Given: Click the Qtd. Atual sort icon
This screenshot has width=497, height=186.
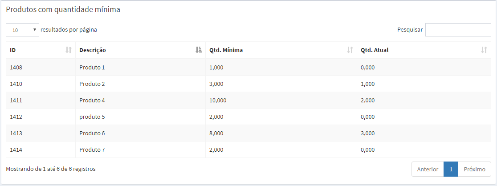Looking at the screenshot, I should 484,50.
